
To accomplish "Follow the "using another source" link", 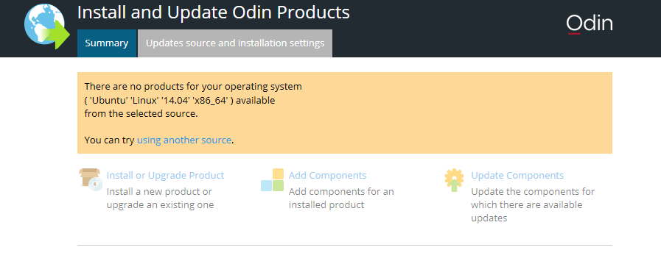I will point(184,140).
